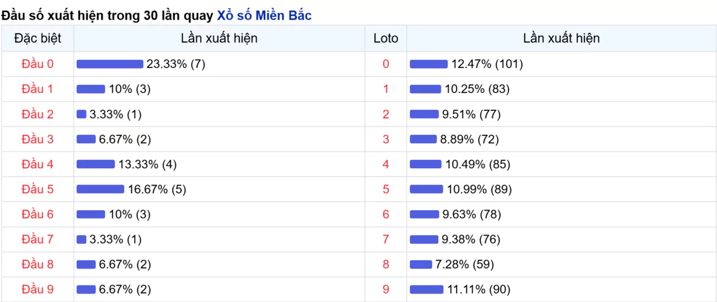The width and height of the screenshot is (717, 302).
Task: Click the 23.33% bar for Đầu 0
Action: click(x=110, y=64)
